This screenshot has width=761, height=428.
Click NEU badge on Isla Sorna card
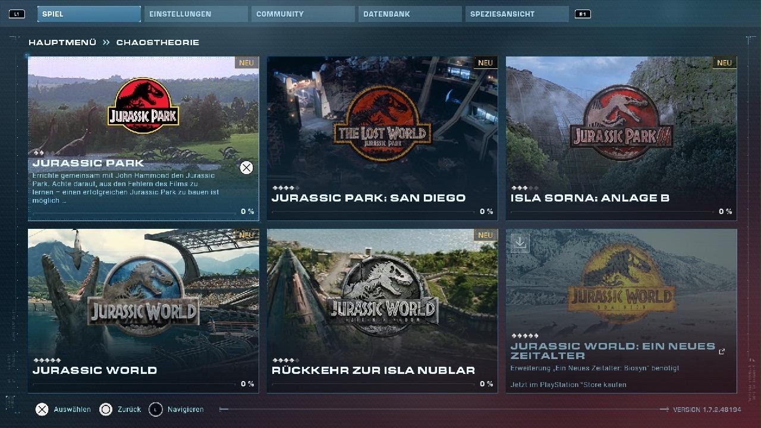[x=724, y=62]
